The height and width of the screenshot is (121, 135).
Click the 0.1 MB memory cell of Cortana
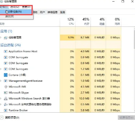click(83, 75)
